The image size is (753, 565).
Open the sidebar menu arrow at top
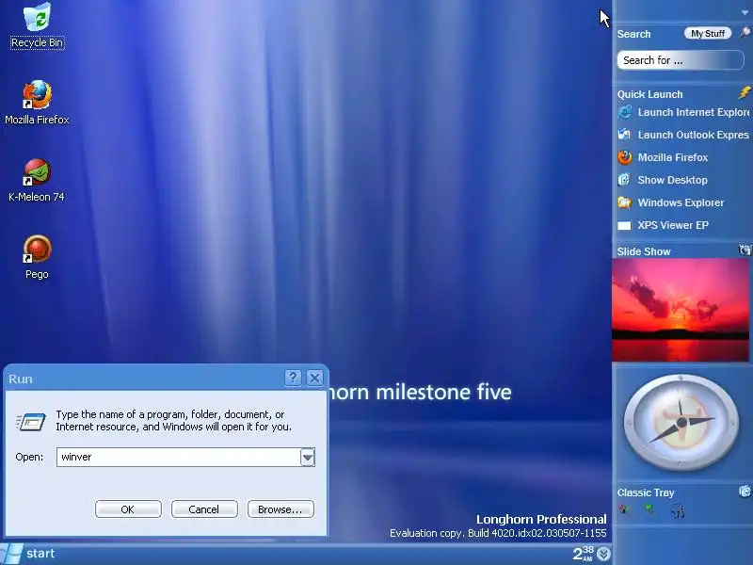point(745,12)
